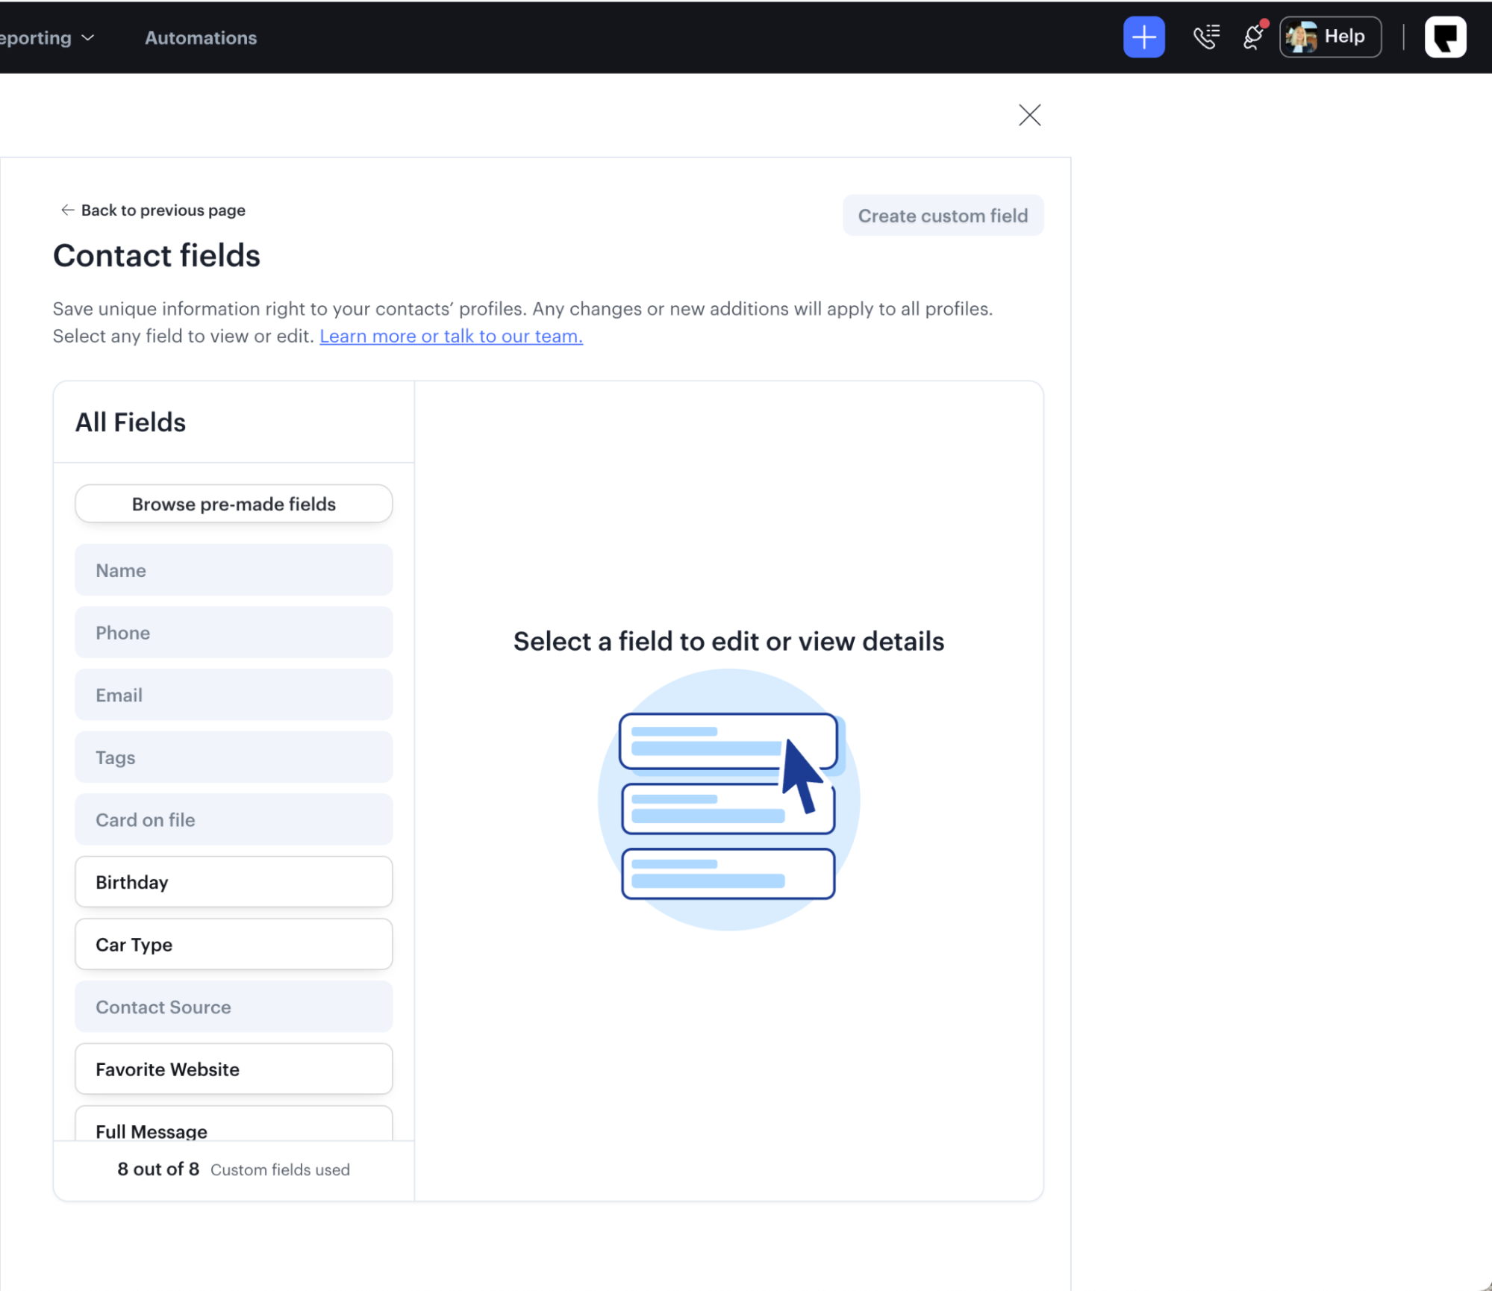Follow Learn more or talk to our team link
This screenshot has height=1291, width=1492.
click(451, 337)
